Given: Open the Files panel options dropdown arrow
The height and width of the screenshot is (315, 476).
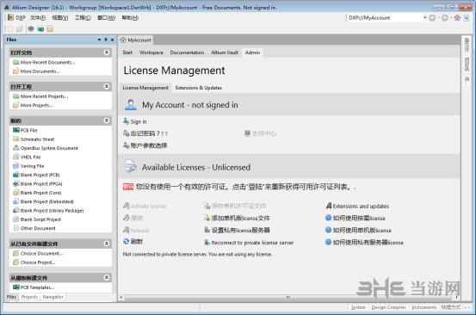Looking at the screenshot, I should 99,40.
